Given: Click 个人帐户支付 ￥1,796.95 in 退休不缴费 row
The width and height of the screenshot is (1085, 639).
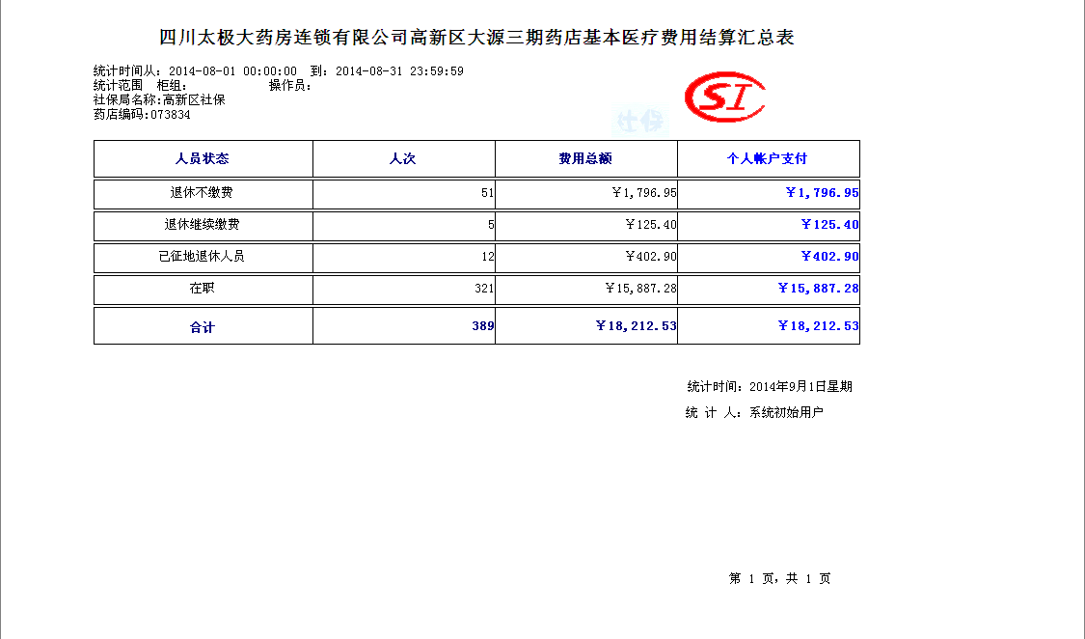Looking at the screenshot, I should [822, 192].
